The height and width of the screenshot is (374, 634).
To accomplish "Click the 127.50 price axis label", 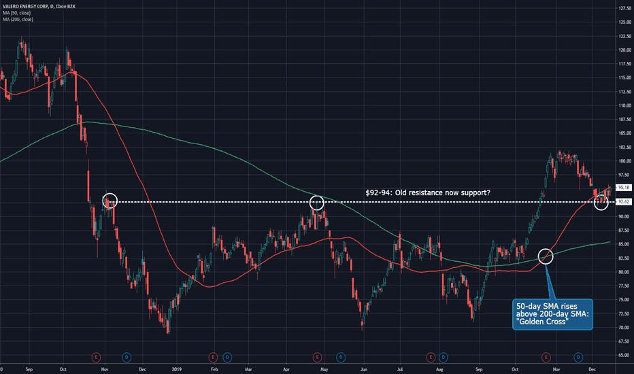I will point(624,8).
